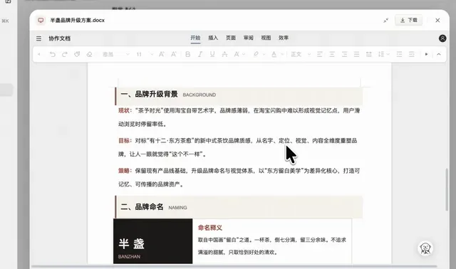Show more toolbar items with right arrow
The image size is (456, 269).
coord(426,54)
